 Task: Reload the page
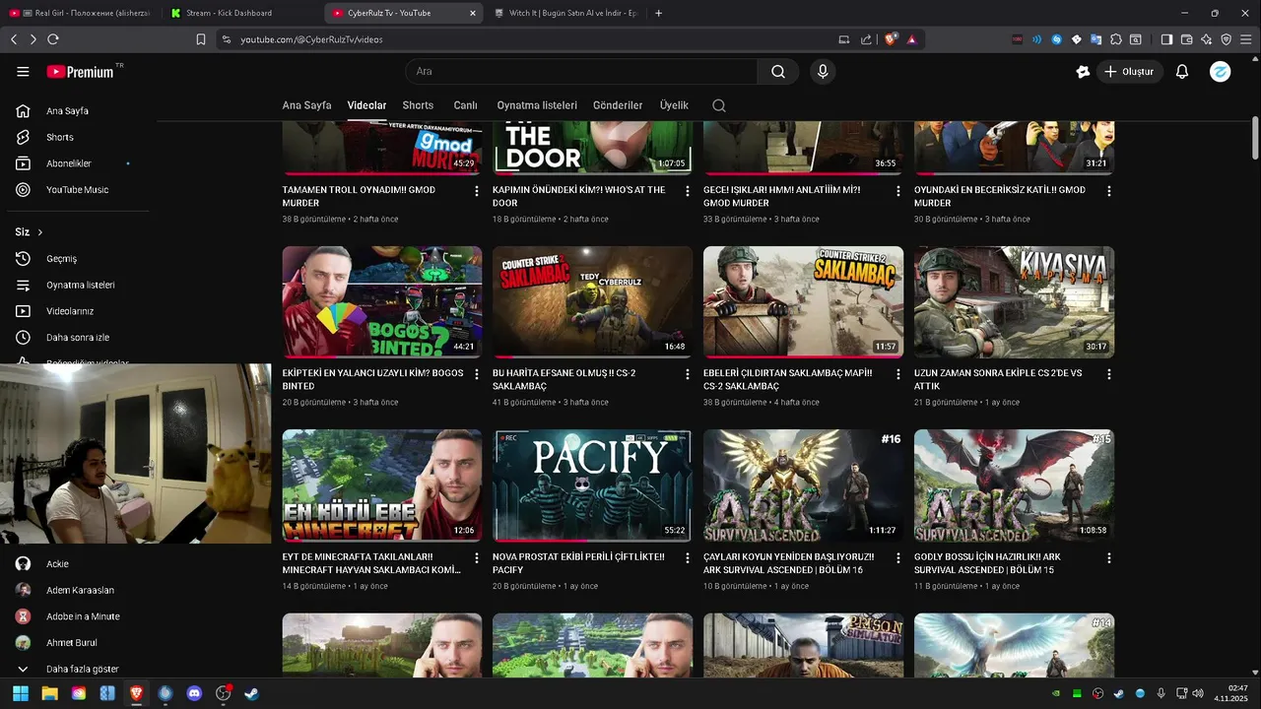coord(53,39)
